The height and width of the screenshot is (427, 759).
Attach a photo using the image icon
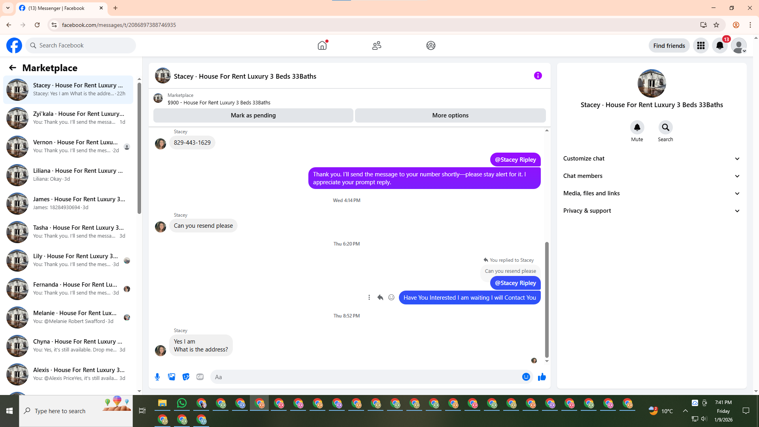click(172, 377)
